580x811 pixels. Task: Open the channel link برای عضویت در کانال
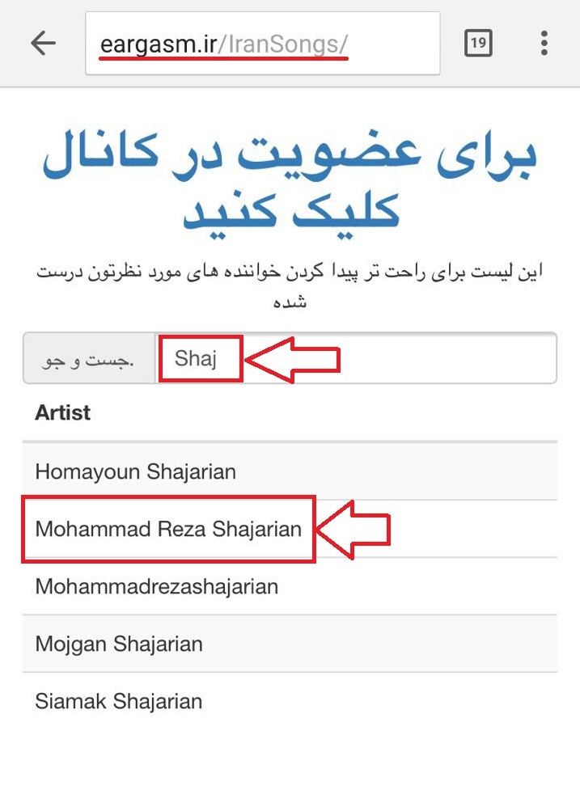[290, 155]
